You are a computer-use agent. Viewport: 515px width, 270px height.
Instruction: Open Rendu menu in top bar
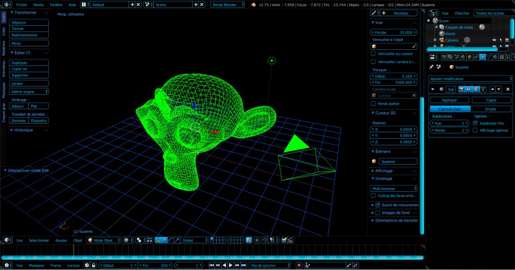(x=38, y=5)
